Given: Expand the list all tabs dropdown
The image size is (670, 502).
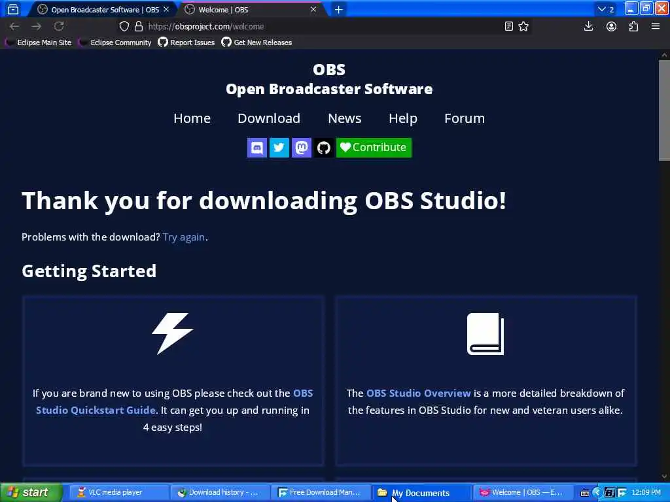Looking at the screenshot, I should 606,9.
